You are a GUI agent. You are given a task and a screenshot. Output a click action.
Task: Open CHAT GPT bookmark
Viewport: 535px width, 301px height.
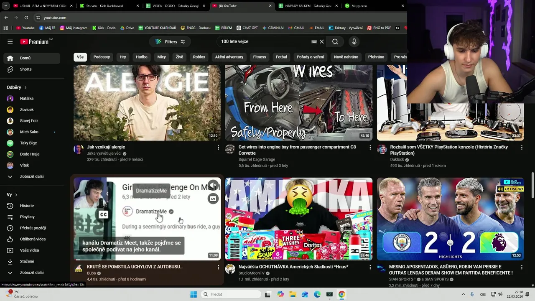(x=247, y=28)
